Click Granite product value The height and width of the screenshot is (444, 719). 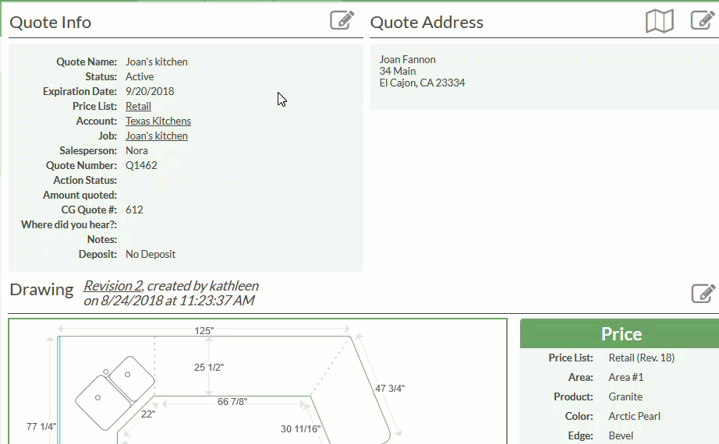[625, 396]
